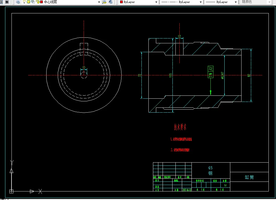Select the red 技术要求 heading text
Screen dimensions: 276x200
(180, 127)
